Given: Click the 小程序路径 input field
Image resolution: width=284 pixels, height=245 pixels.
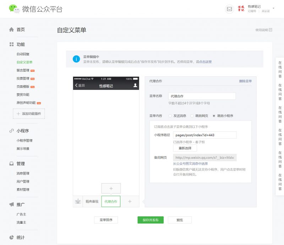Looking at the screenshot, I should pyautogui.click(x=205, y=135).
